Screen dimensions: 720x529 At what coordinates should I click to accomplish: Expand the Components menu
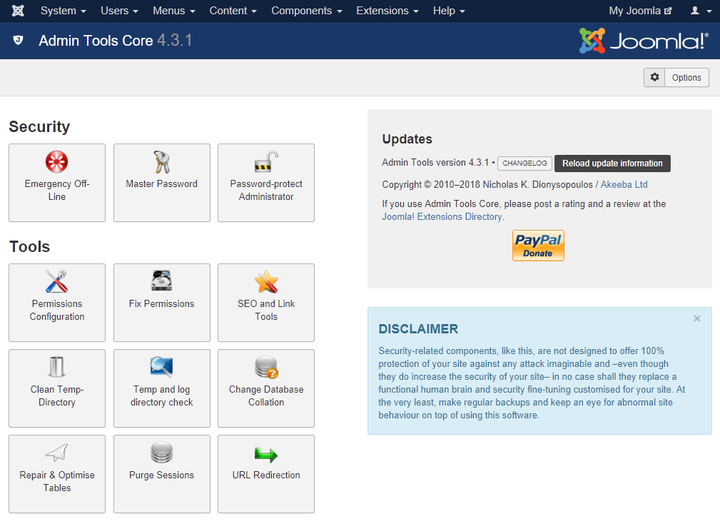click(307, 11)
